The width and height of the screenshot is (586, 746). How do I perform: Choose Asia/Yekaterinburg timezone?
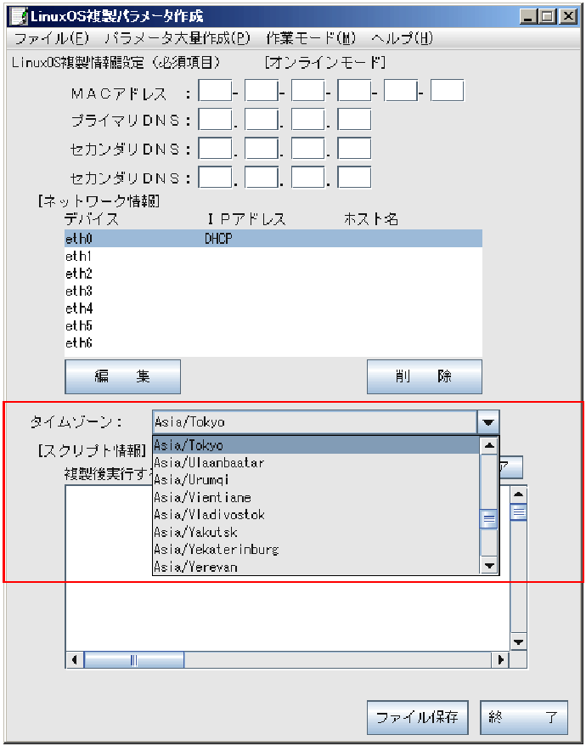[316, 550]
